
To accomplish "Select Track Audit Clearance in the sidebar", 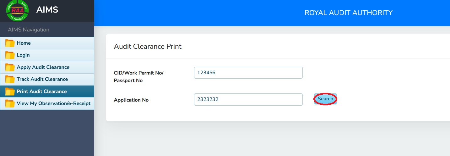I will tap(42, 79).
